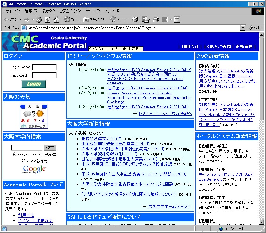This screenshot has height=233, width=266.
Task: Open the Human Rabies seminar link
Action: 149,98
